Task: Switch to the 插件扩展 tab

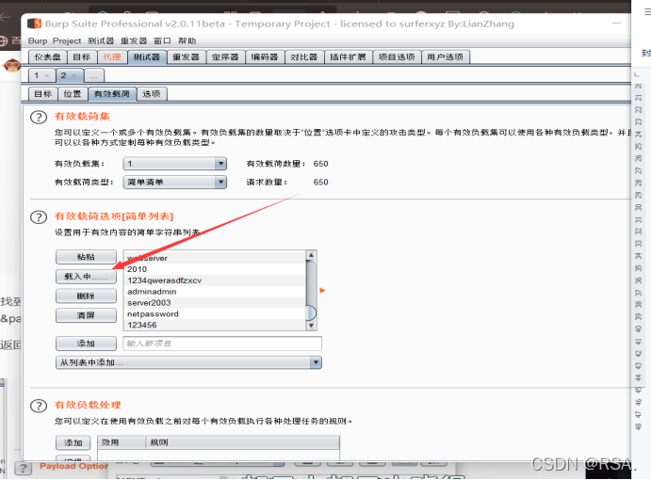Action: (x=348, y=56)
